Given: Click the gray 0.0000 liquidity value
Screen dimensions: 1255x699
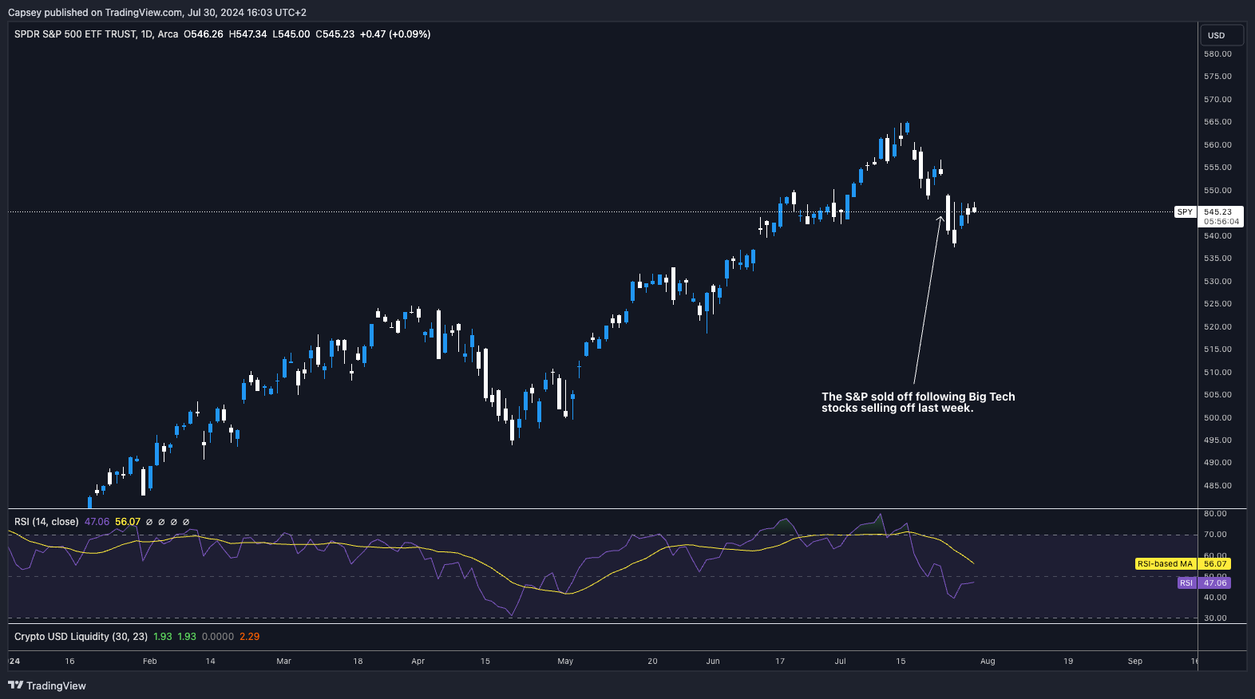Looking at the screenshot, I should click(x=218, y=637).
